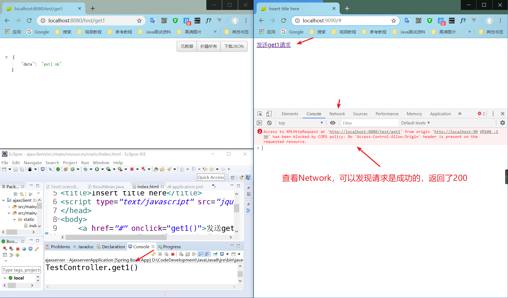Click the 下载JSON button
Screen dimensions: 508x298
[x=234, y=46]
